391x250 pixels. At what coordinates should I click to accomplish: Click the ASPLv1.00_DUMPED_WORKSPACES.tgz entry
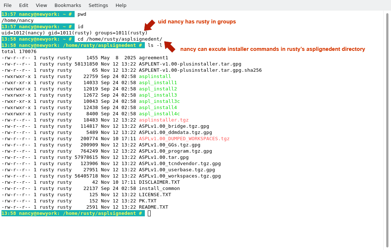184,139
